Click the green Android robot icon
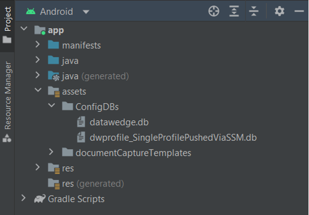 coord(31,11)
